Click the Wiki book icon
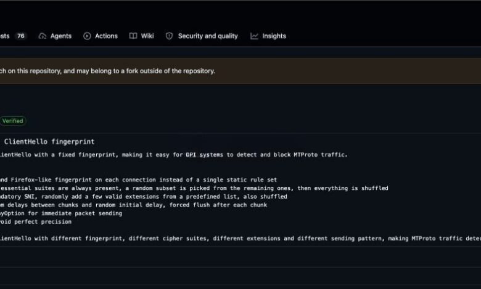 point(133,36)
